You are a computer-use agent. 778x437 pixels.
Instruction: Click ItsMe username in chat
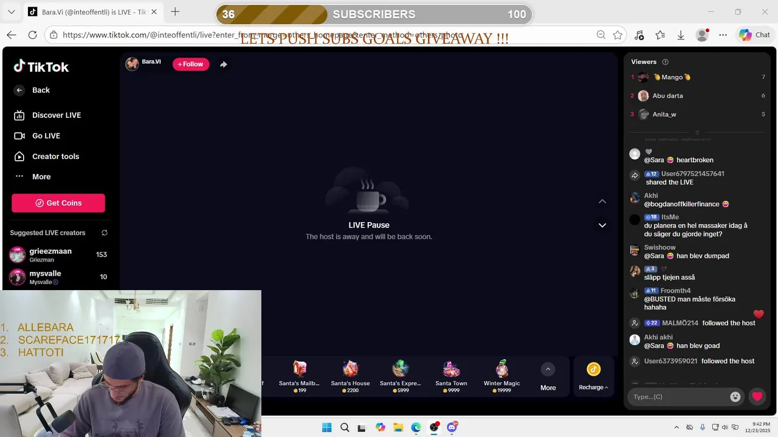(x=670, y=217)
